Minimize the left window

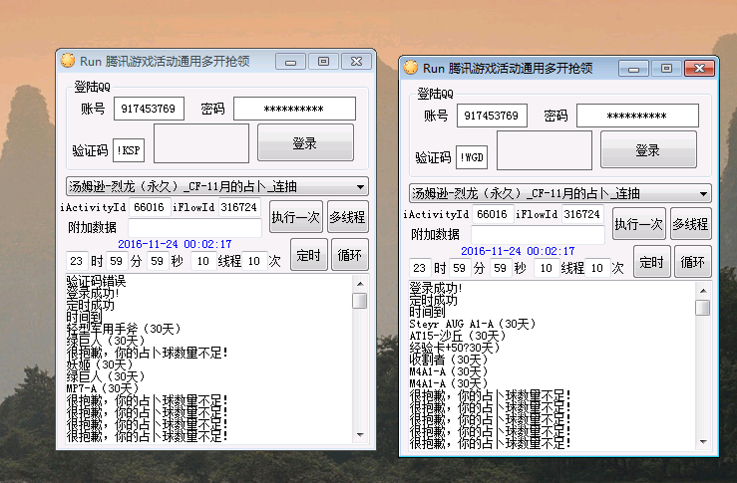tap(290, 62)
